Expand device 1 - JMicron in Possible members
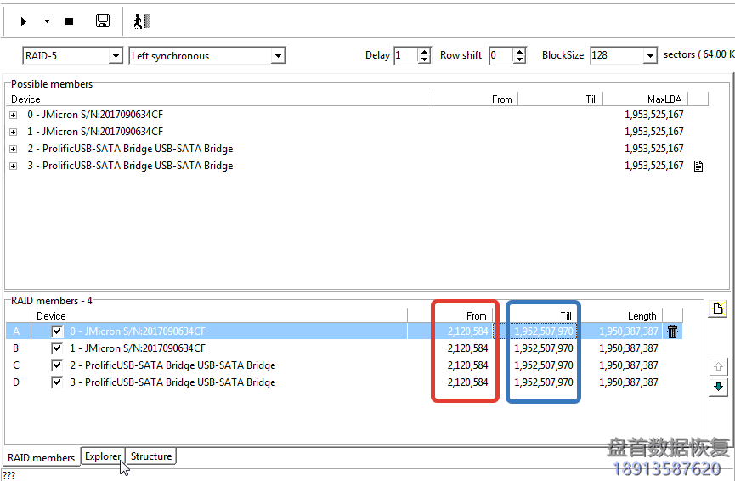 tap(13, 133)
